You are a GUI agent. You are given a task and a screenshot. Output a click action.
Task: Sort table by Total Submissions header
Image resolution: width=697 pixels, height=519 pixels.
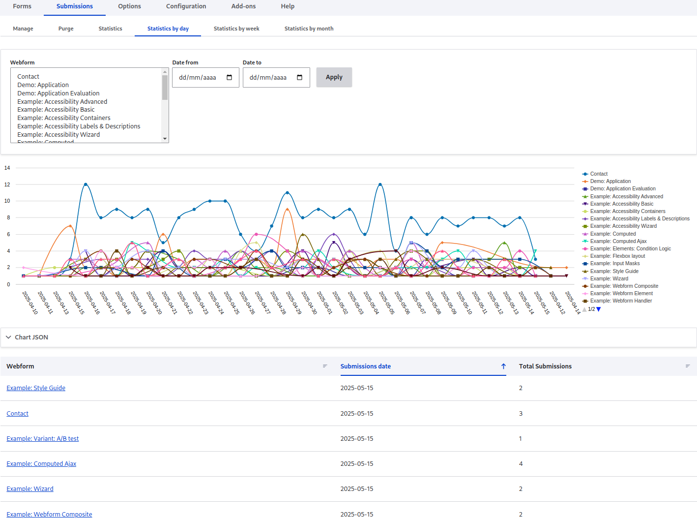coord(545,366)
